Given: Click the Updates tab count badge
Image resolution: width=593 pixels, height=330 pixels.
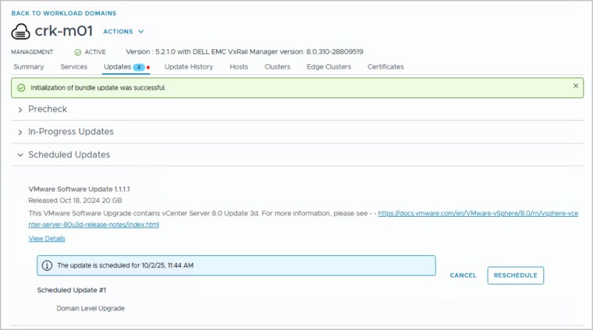Looking at the screenshot, I should 139,67.
